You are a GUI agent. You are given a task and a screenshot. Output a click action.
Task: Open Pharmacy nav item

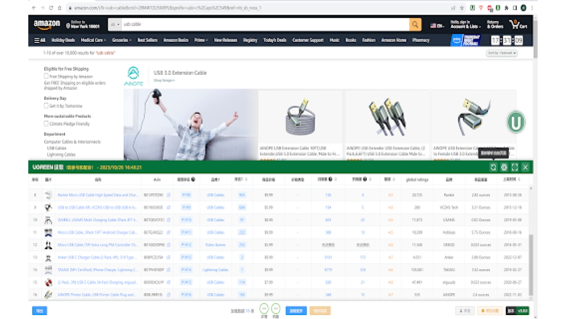pos(421,40)
